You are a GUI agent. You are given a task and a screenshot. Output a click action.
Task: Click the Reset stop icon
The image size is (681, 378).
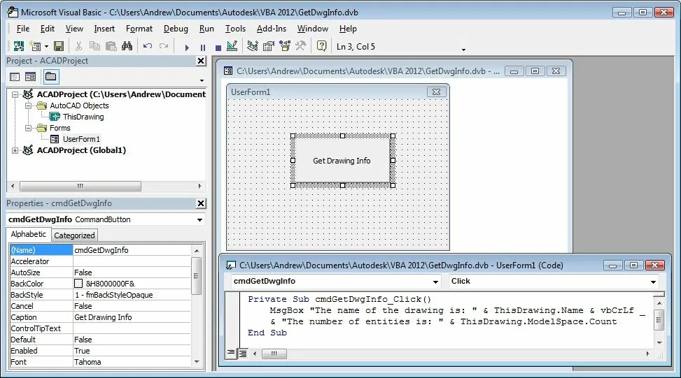click(218, 48)
